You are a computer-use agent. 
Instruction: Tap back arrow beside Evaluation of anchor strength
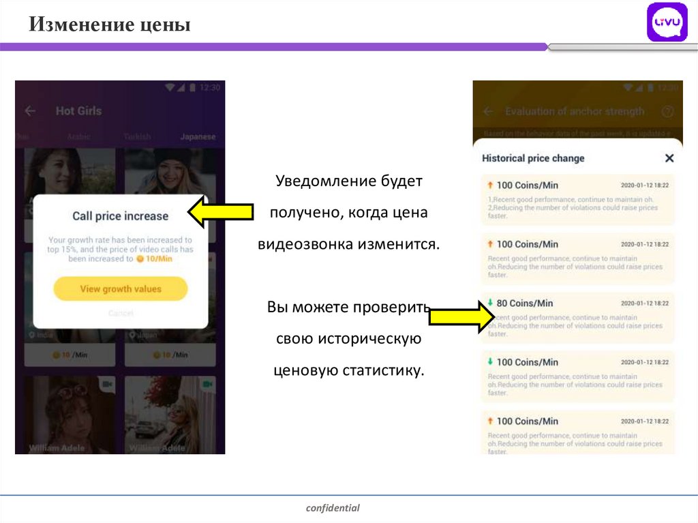tap(488, 111)
